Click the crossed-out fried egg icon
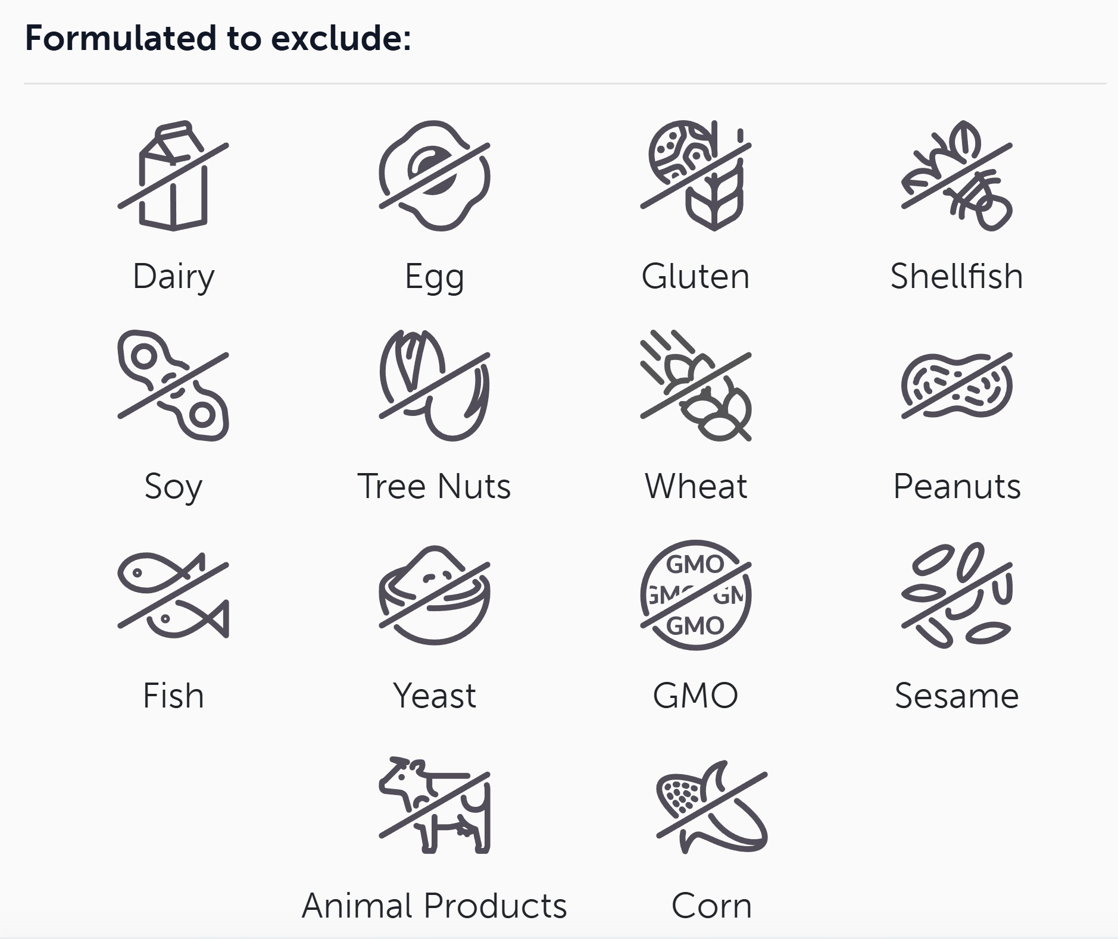Image resolution: width=1118 pixels, height=939 pixels. (x=435, y=176)
